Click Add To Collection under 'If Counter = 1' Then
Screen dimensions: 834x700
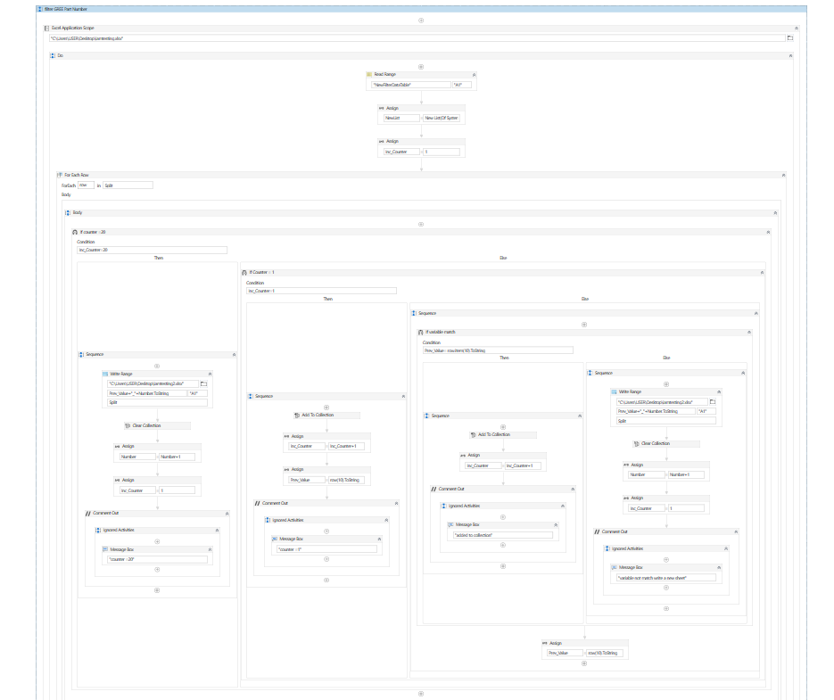[326, 415]
